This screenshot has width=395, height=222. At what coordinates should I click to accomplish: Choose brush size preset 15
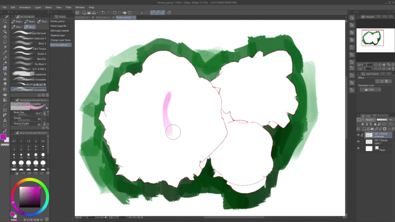pyautogui.click(x=36, y=156)
